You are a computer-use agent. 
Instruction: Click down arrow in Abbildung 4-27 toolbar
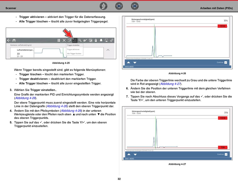[135, 154]
